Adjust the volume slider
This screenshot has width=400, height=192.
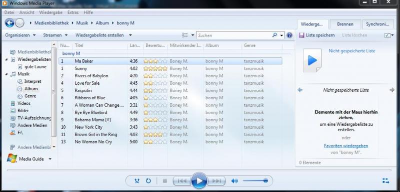255,181
